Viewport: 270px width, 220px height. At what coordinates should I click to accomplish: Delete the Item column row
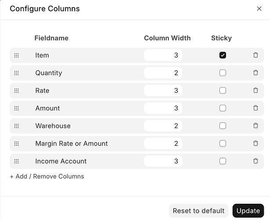pos(255,55)
